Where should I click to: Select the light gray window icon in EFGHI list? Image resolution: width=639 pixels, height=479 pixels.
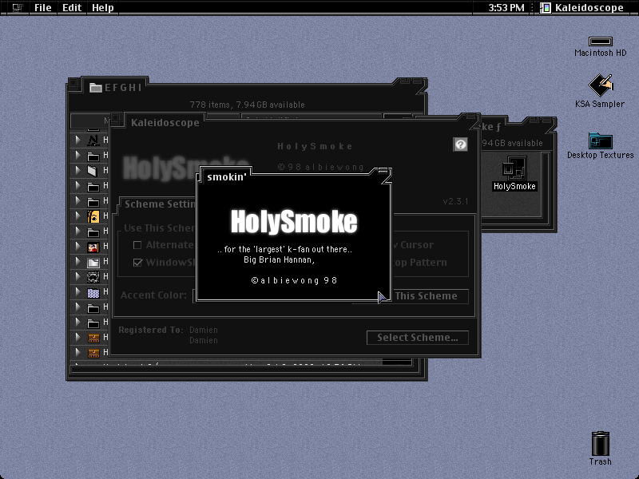pos(93,262)
